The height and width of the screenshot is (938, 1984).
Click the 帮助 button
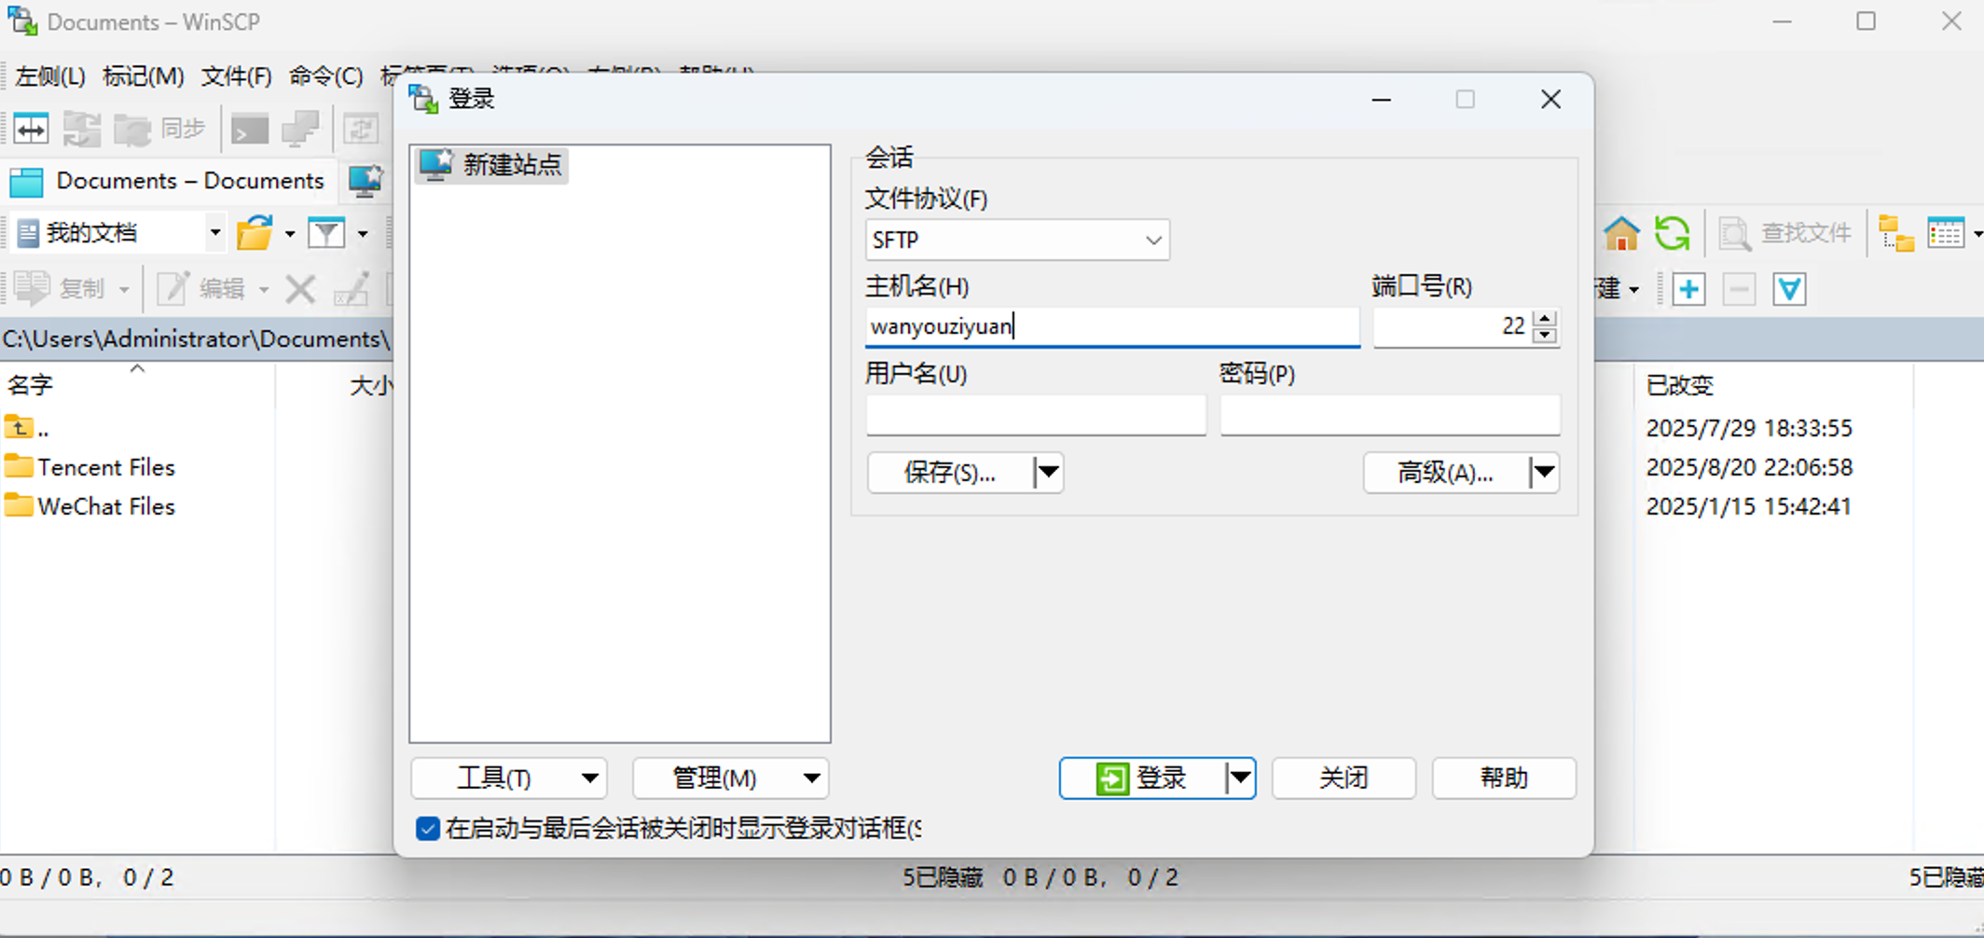(x=1504, y=778)
